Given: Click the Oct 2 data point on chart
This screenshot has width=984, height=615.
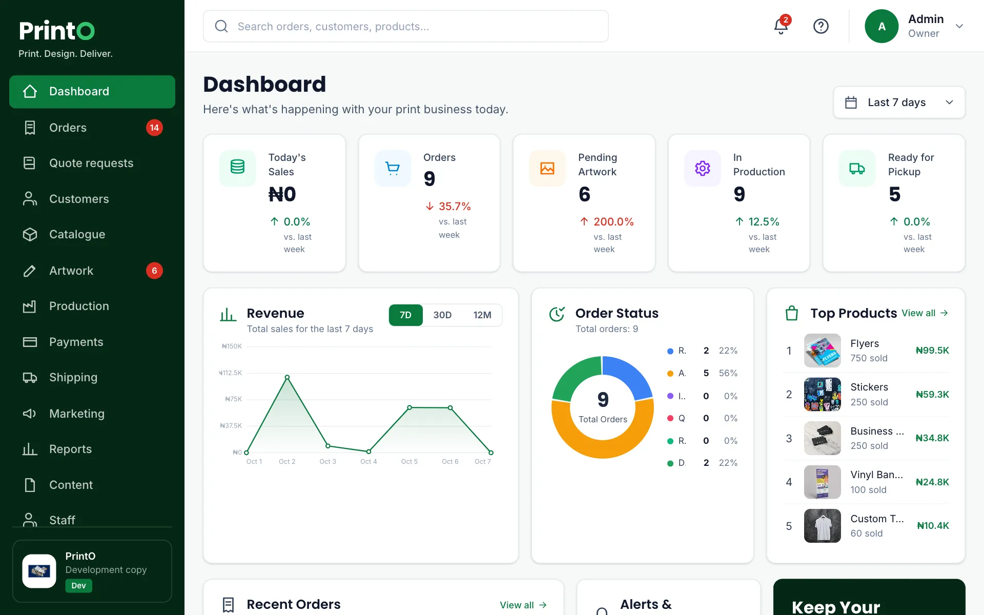Looking at the screenshot, I should [x=287, y=377].
